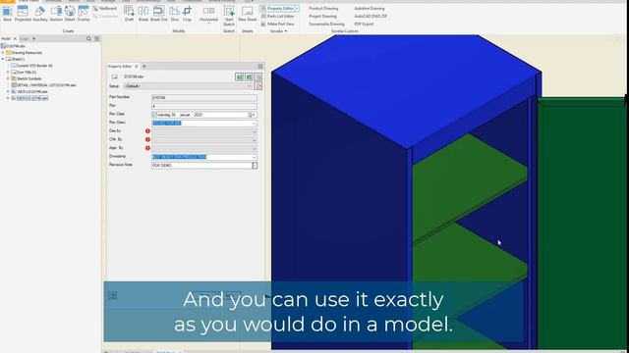Image resolution: width=629 pixels, height=353 pixels.
Task: Click the Overlay view tool
Action: (x=84, y=13)
